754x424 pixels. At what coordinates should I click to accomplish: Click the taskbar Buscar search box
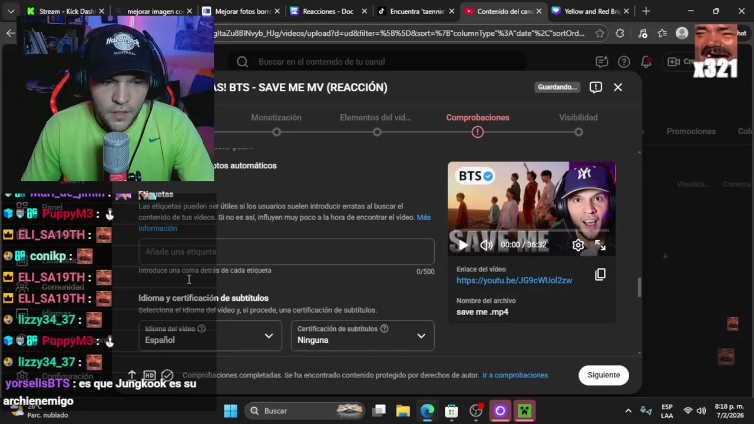(306, 410)
